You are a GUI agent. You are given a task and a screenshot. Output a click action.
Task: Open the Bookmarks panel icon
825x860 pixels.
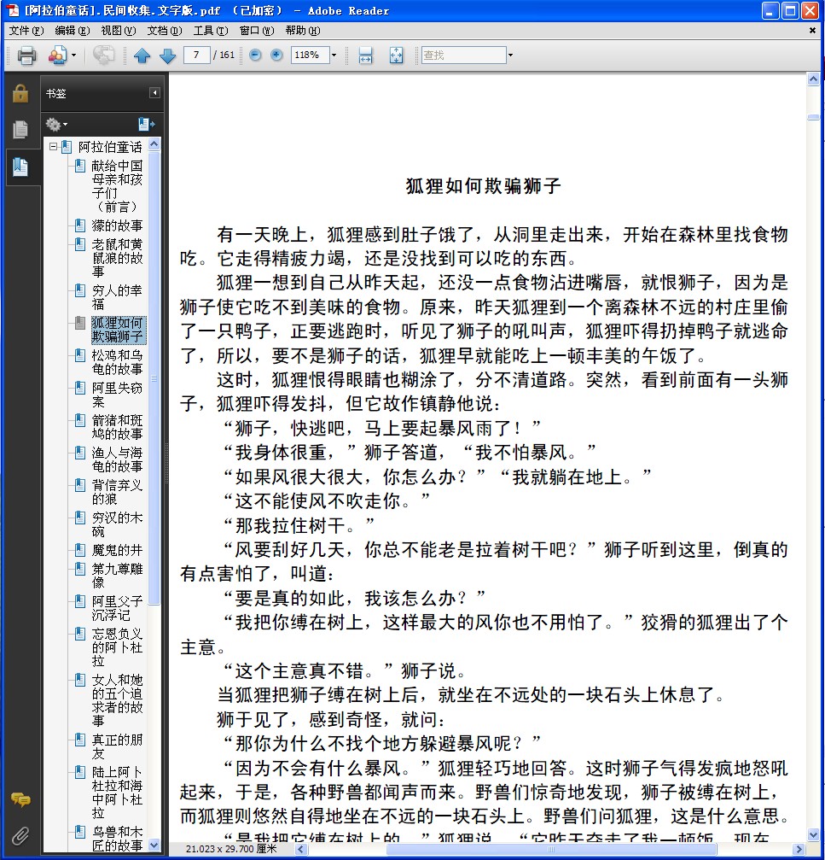click(20, 167)
